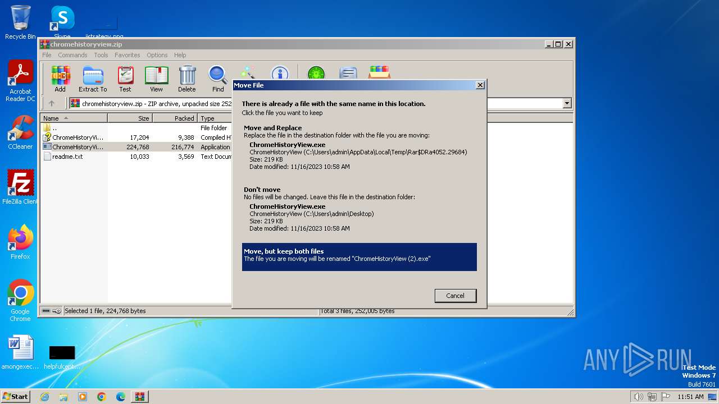Select the Skype desktop shortcut
The image size is (719, 404).
(62, 21)
